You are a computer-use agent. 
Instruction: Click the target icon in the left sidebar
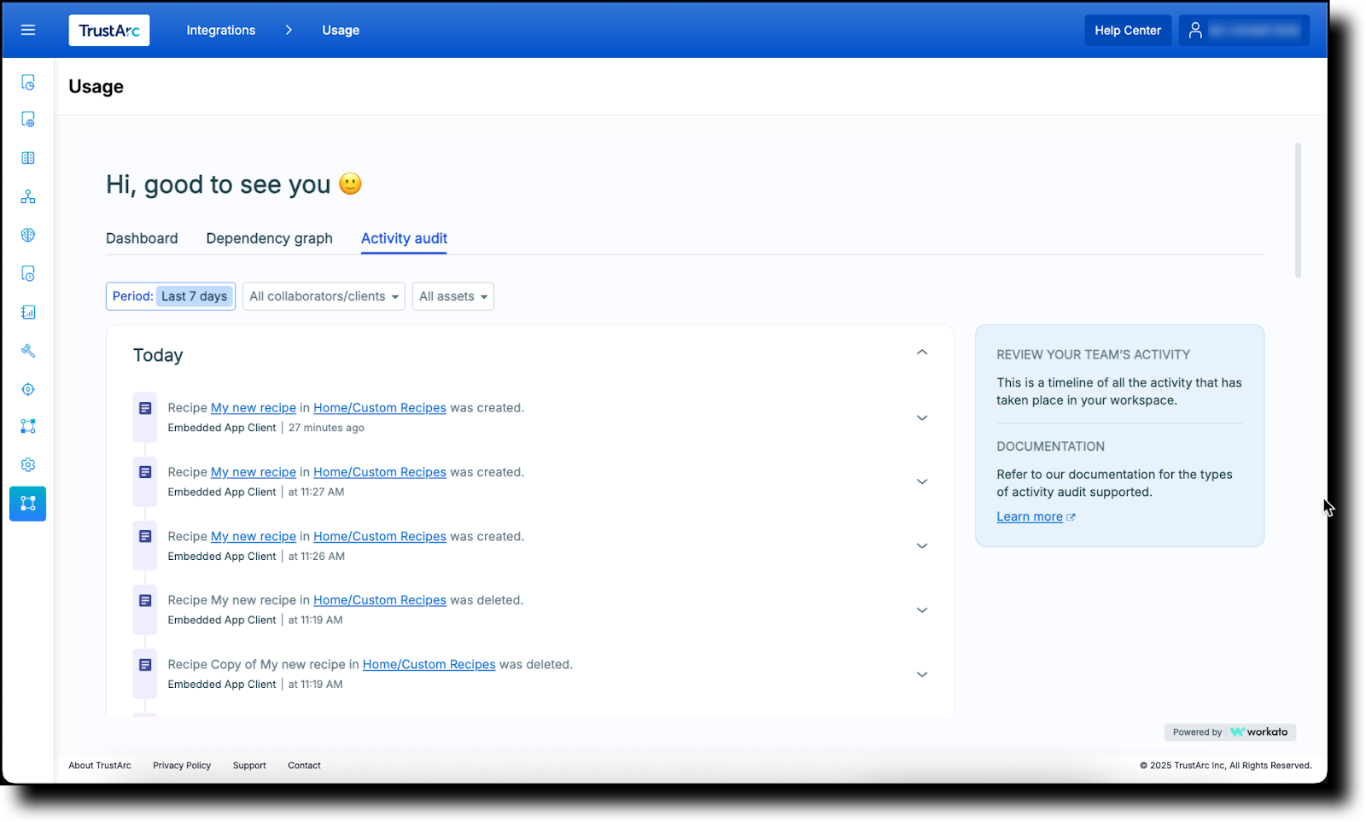pos(27,388)
